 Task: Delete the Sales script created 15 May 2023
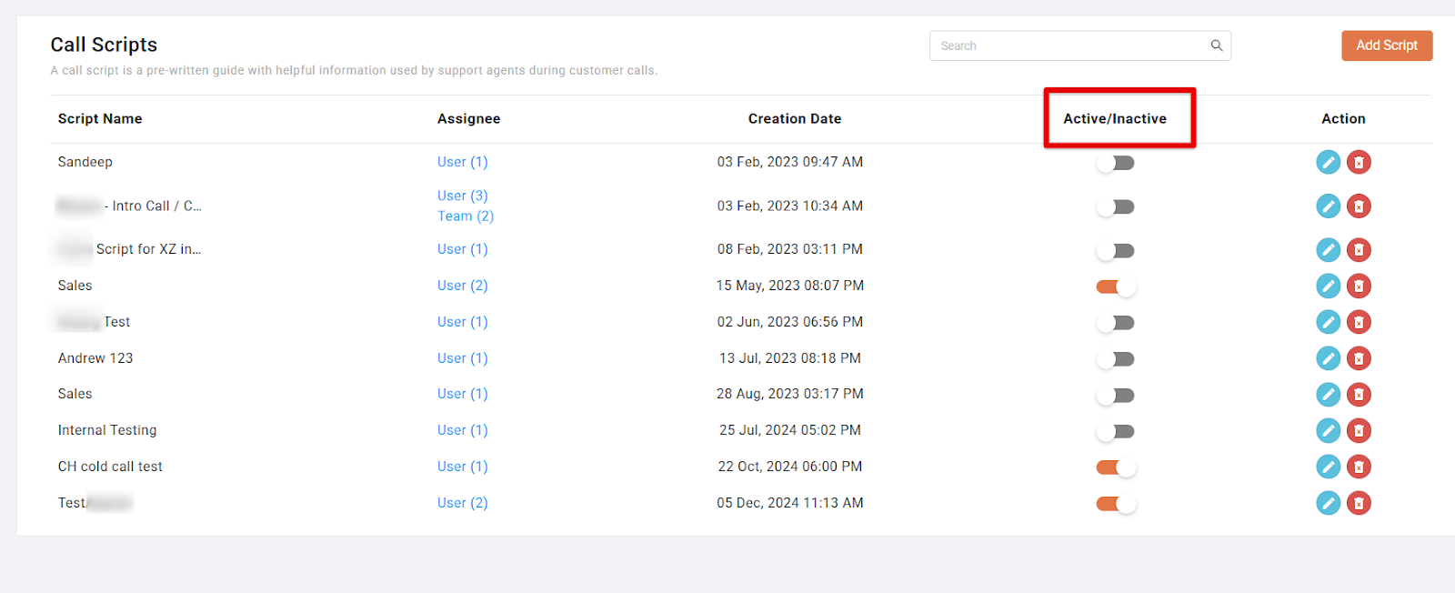coord(1359,286)
